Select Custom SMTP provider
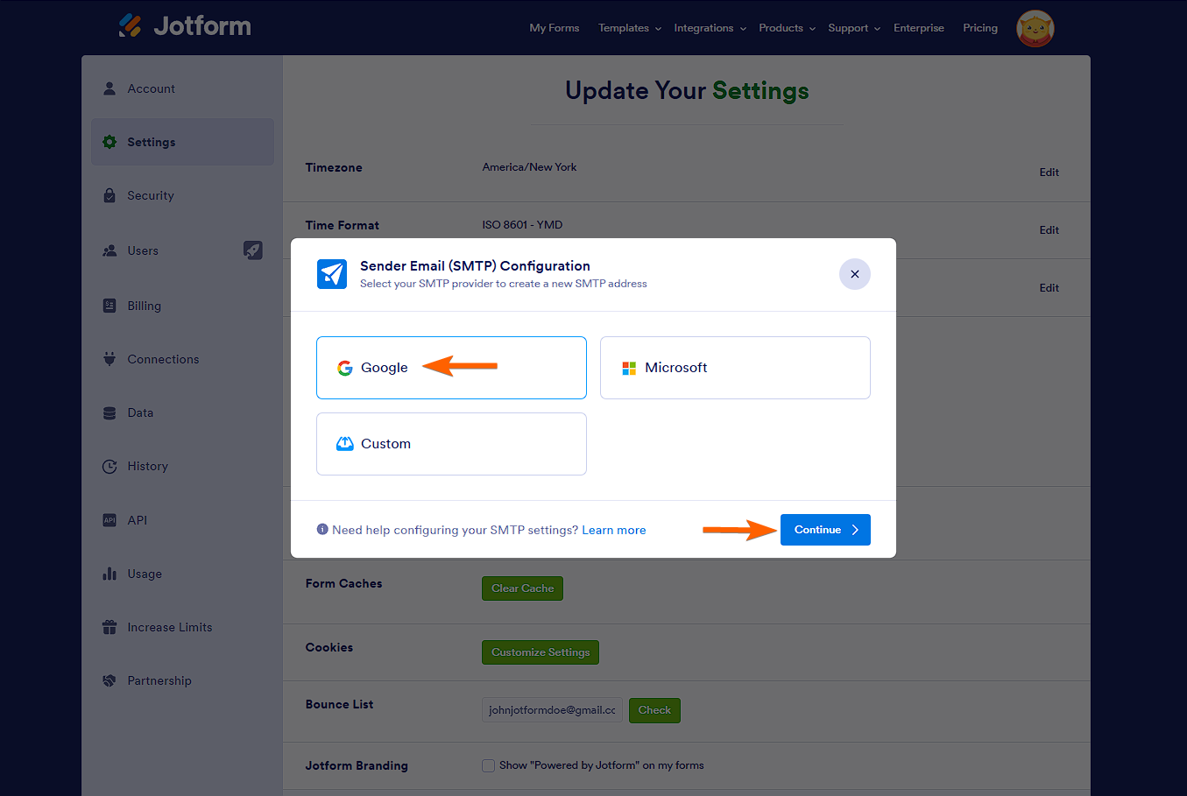Screen dimensions: 1187x796 [451, 444]
